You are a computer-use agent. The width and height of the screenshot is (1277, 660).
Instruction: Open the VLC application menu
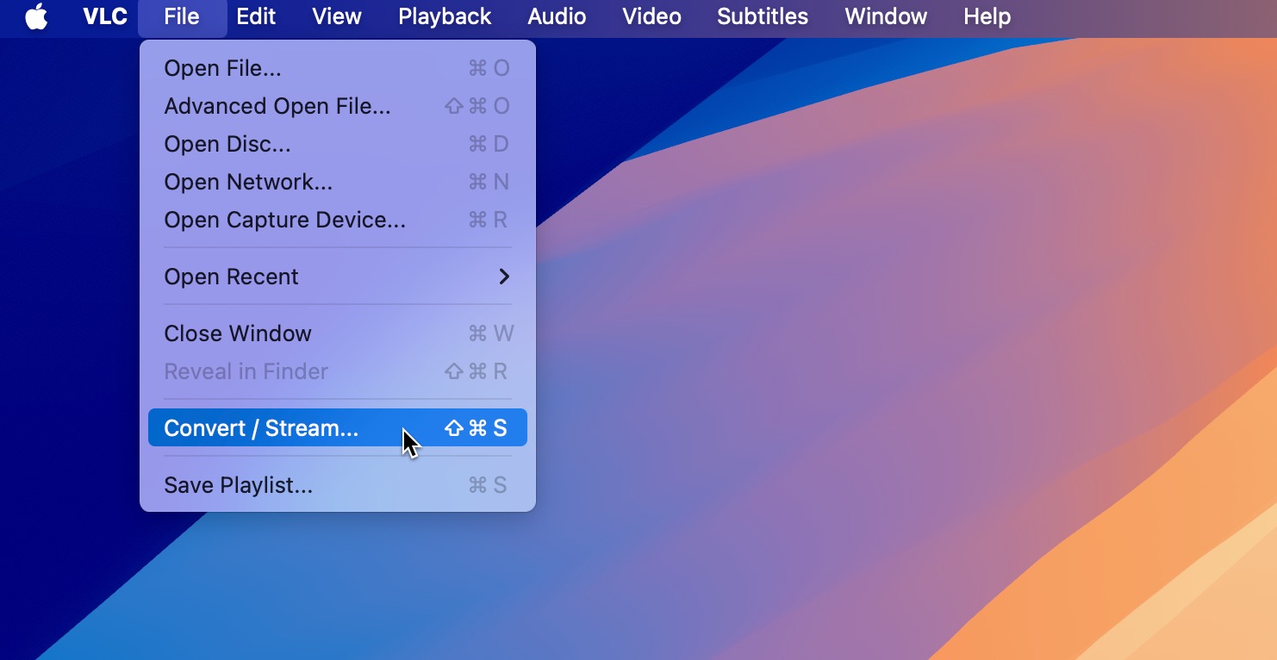point(104,17)
